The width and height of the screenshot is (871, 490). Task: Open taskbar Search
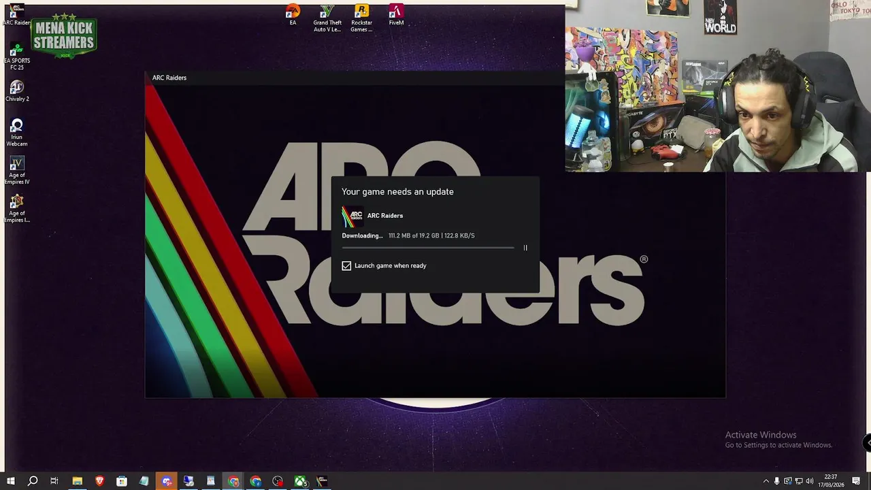(x=32, y=481)
